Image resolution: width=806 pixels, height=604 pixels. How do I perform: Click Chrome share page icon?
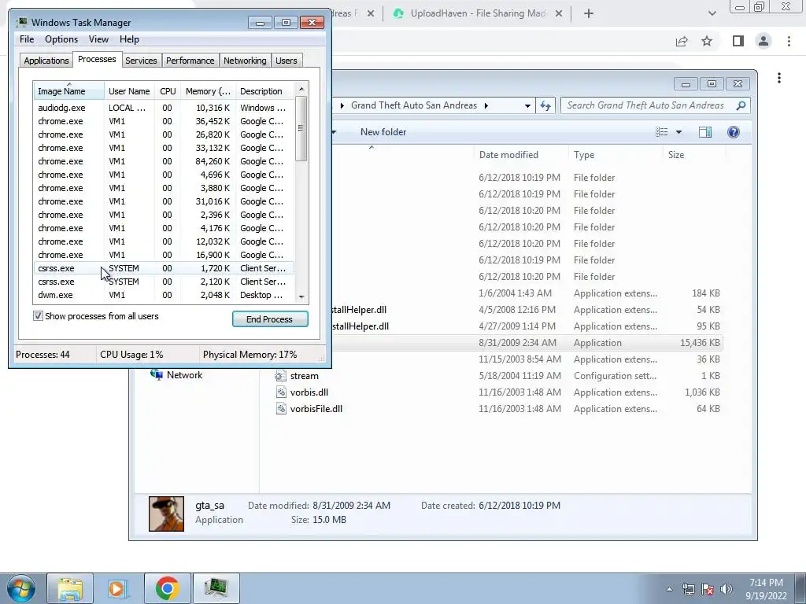click(x=682, y=41)
